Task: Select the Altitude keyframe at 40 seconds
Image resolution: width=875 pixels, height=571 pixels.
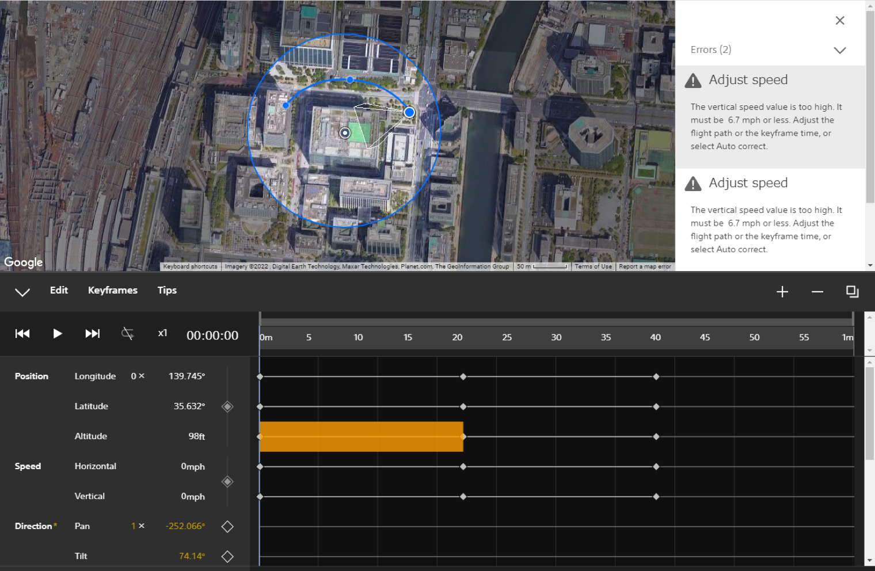Action: click(656, 436)
